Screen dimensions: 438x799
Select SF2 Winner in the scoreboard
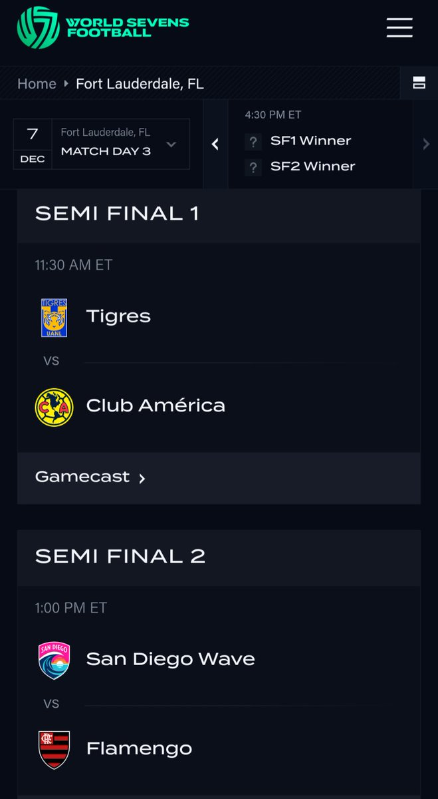312,166
